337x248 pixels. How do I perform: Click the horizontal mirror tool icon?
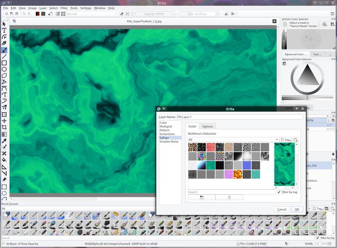[x=226, y=14]
